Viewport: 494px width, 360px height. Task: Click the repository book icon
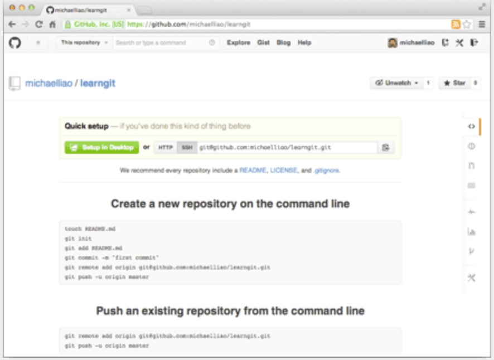14,84
